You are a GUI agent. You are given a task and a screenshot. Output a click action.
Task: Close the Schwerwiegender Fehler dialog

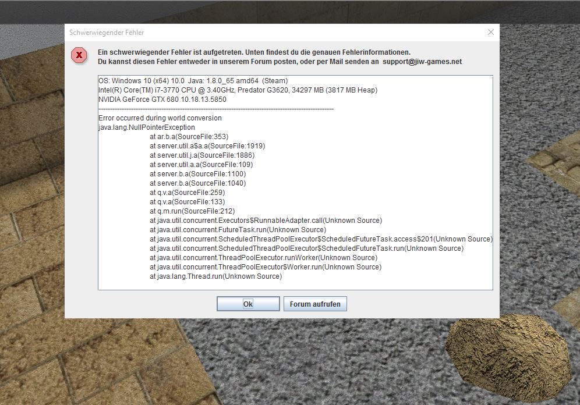point(490,33)
